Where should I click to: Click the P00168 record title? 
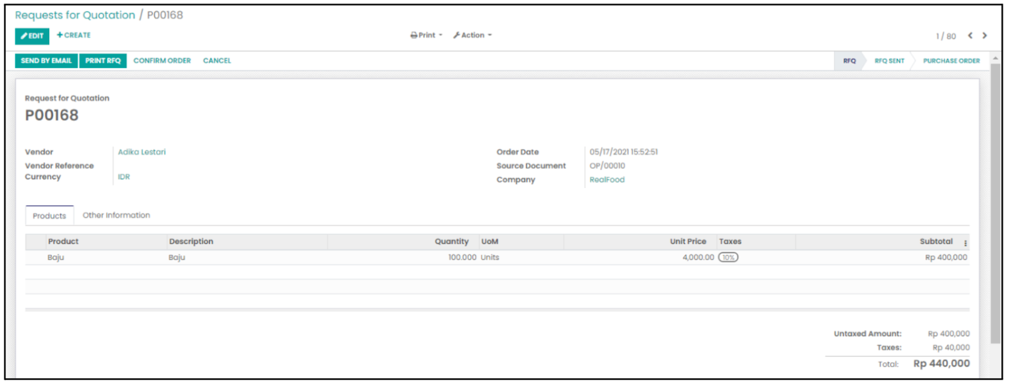(52, 115)
